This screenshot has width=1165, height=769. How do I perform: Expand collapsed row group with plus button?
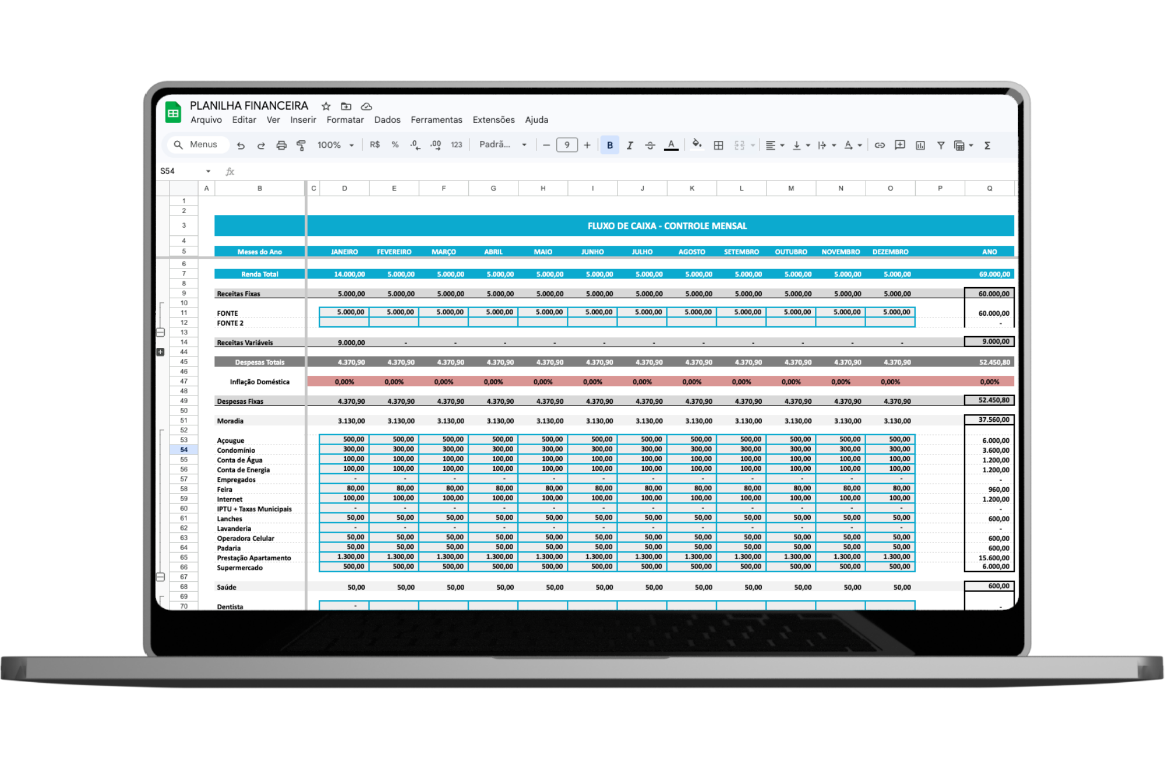point(161,352)
